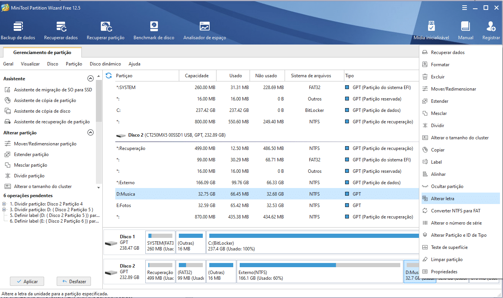Select Ocultar partição in context menu
503x298 pixels.
coord(461,186)
